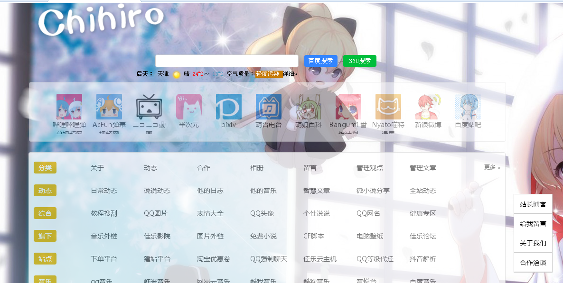The image size is (563, 283).
Task: Click the sunny weather icon
Action: click(176, 74)
